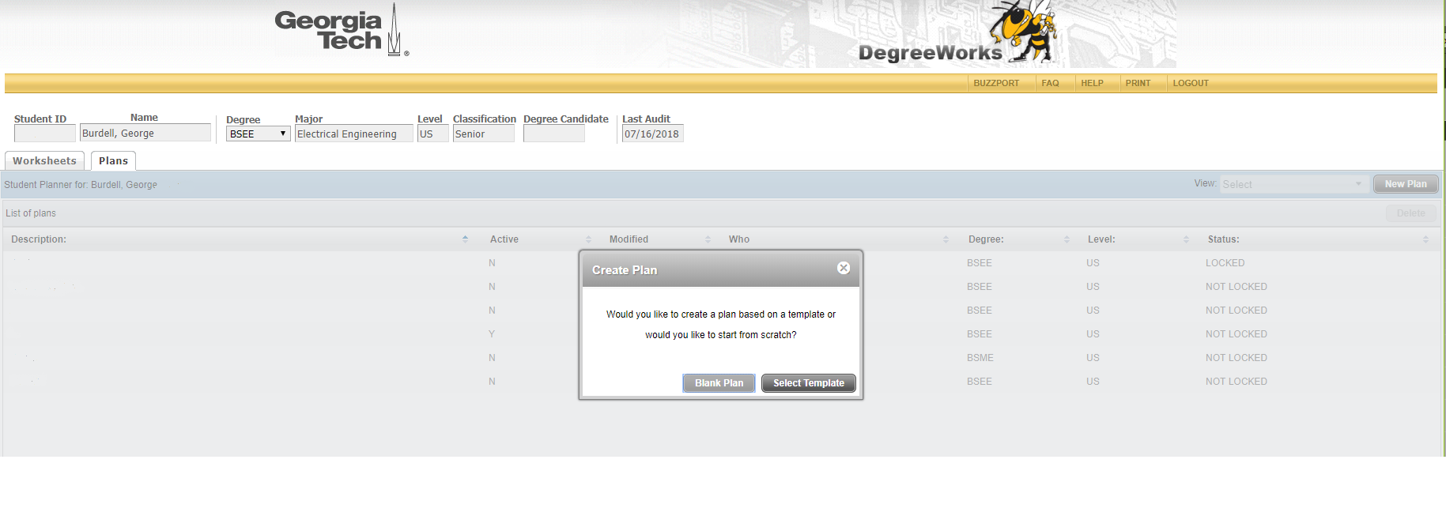Click the Blank Plan button
1446x512 pixels.
pos(719,383)
